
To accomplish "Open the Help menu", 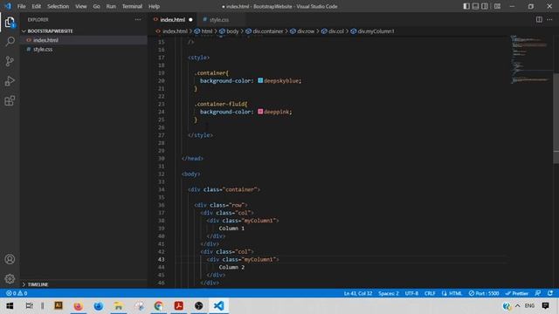I will point(154,6).
